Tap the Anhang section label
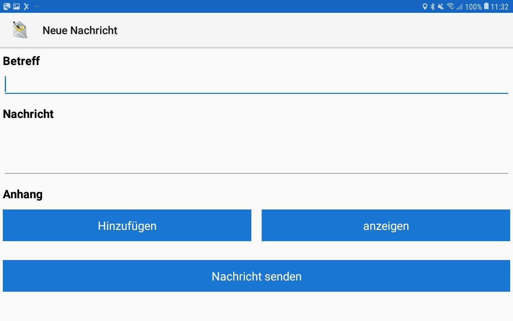513x321 pixels. pos(22,194)
